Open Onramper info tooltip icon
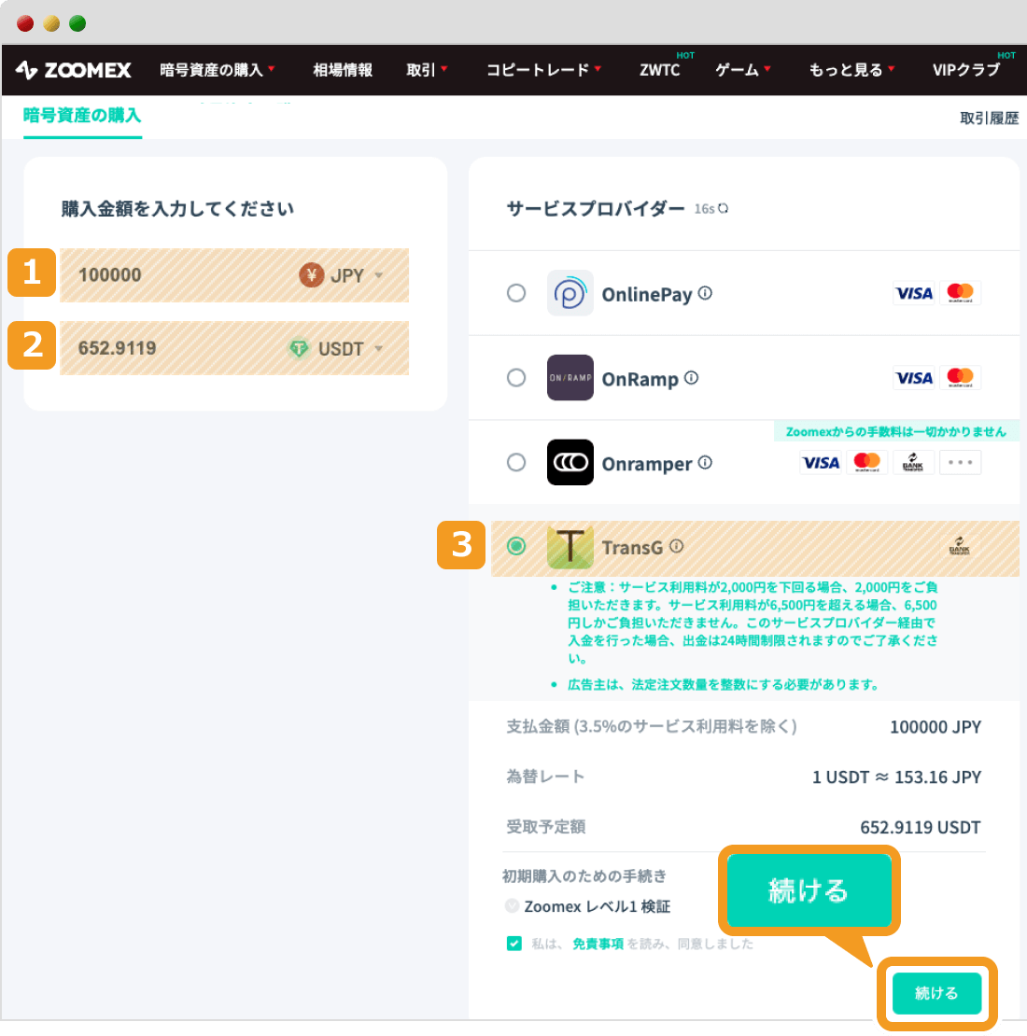1027x1036 pixels. 705,463
